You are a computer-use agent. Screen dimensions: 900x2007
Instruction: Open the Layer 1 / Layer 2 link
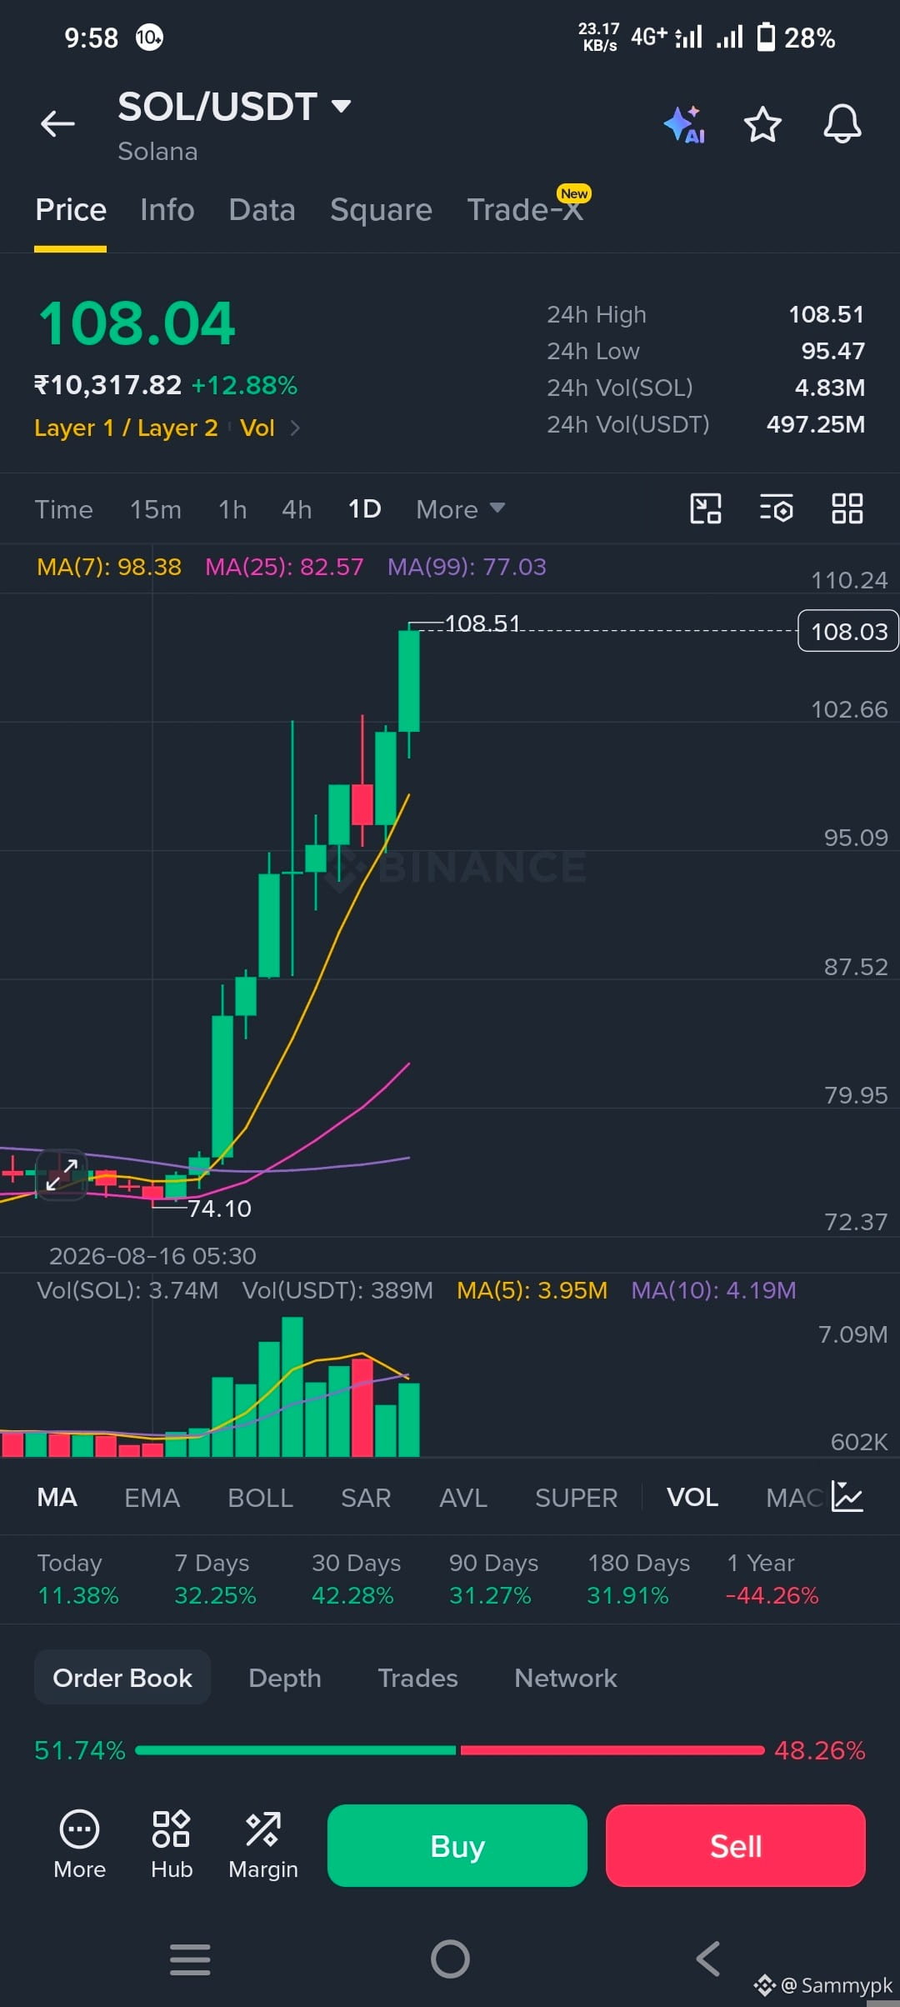point(126,428)
